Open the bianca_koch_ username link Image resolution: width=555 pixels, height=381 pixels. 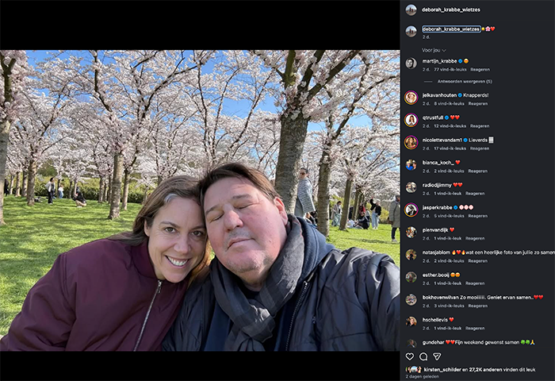[x=437, y=162]
